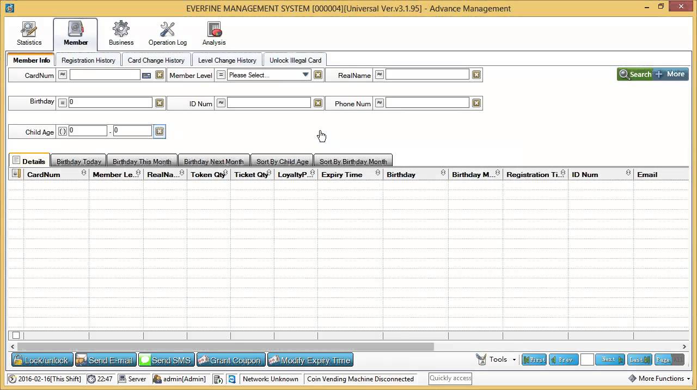The height and width of the screenshot is (390, 697).
Task: Click the scroll right arrow
Action: [684, 346]
